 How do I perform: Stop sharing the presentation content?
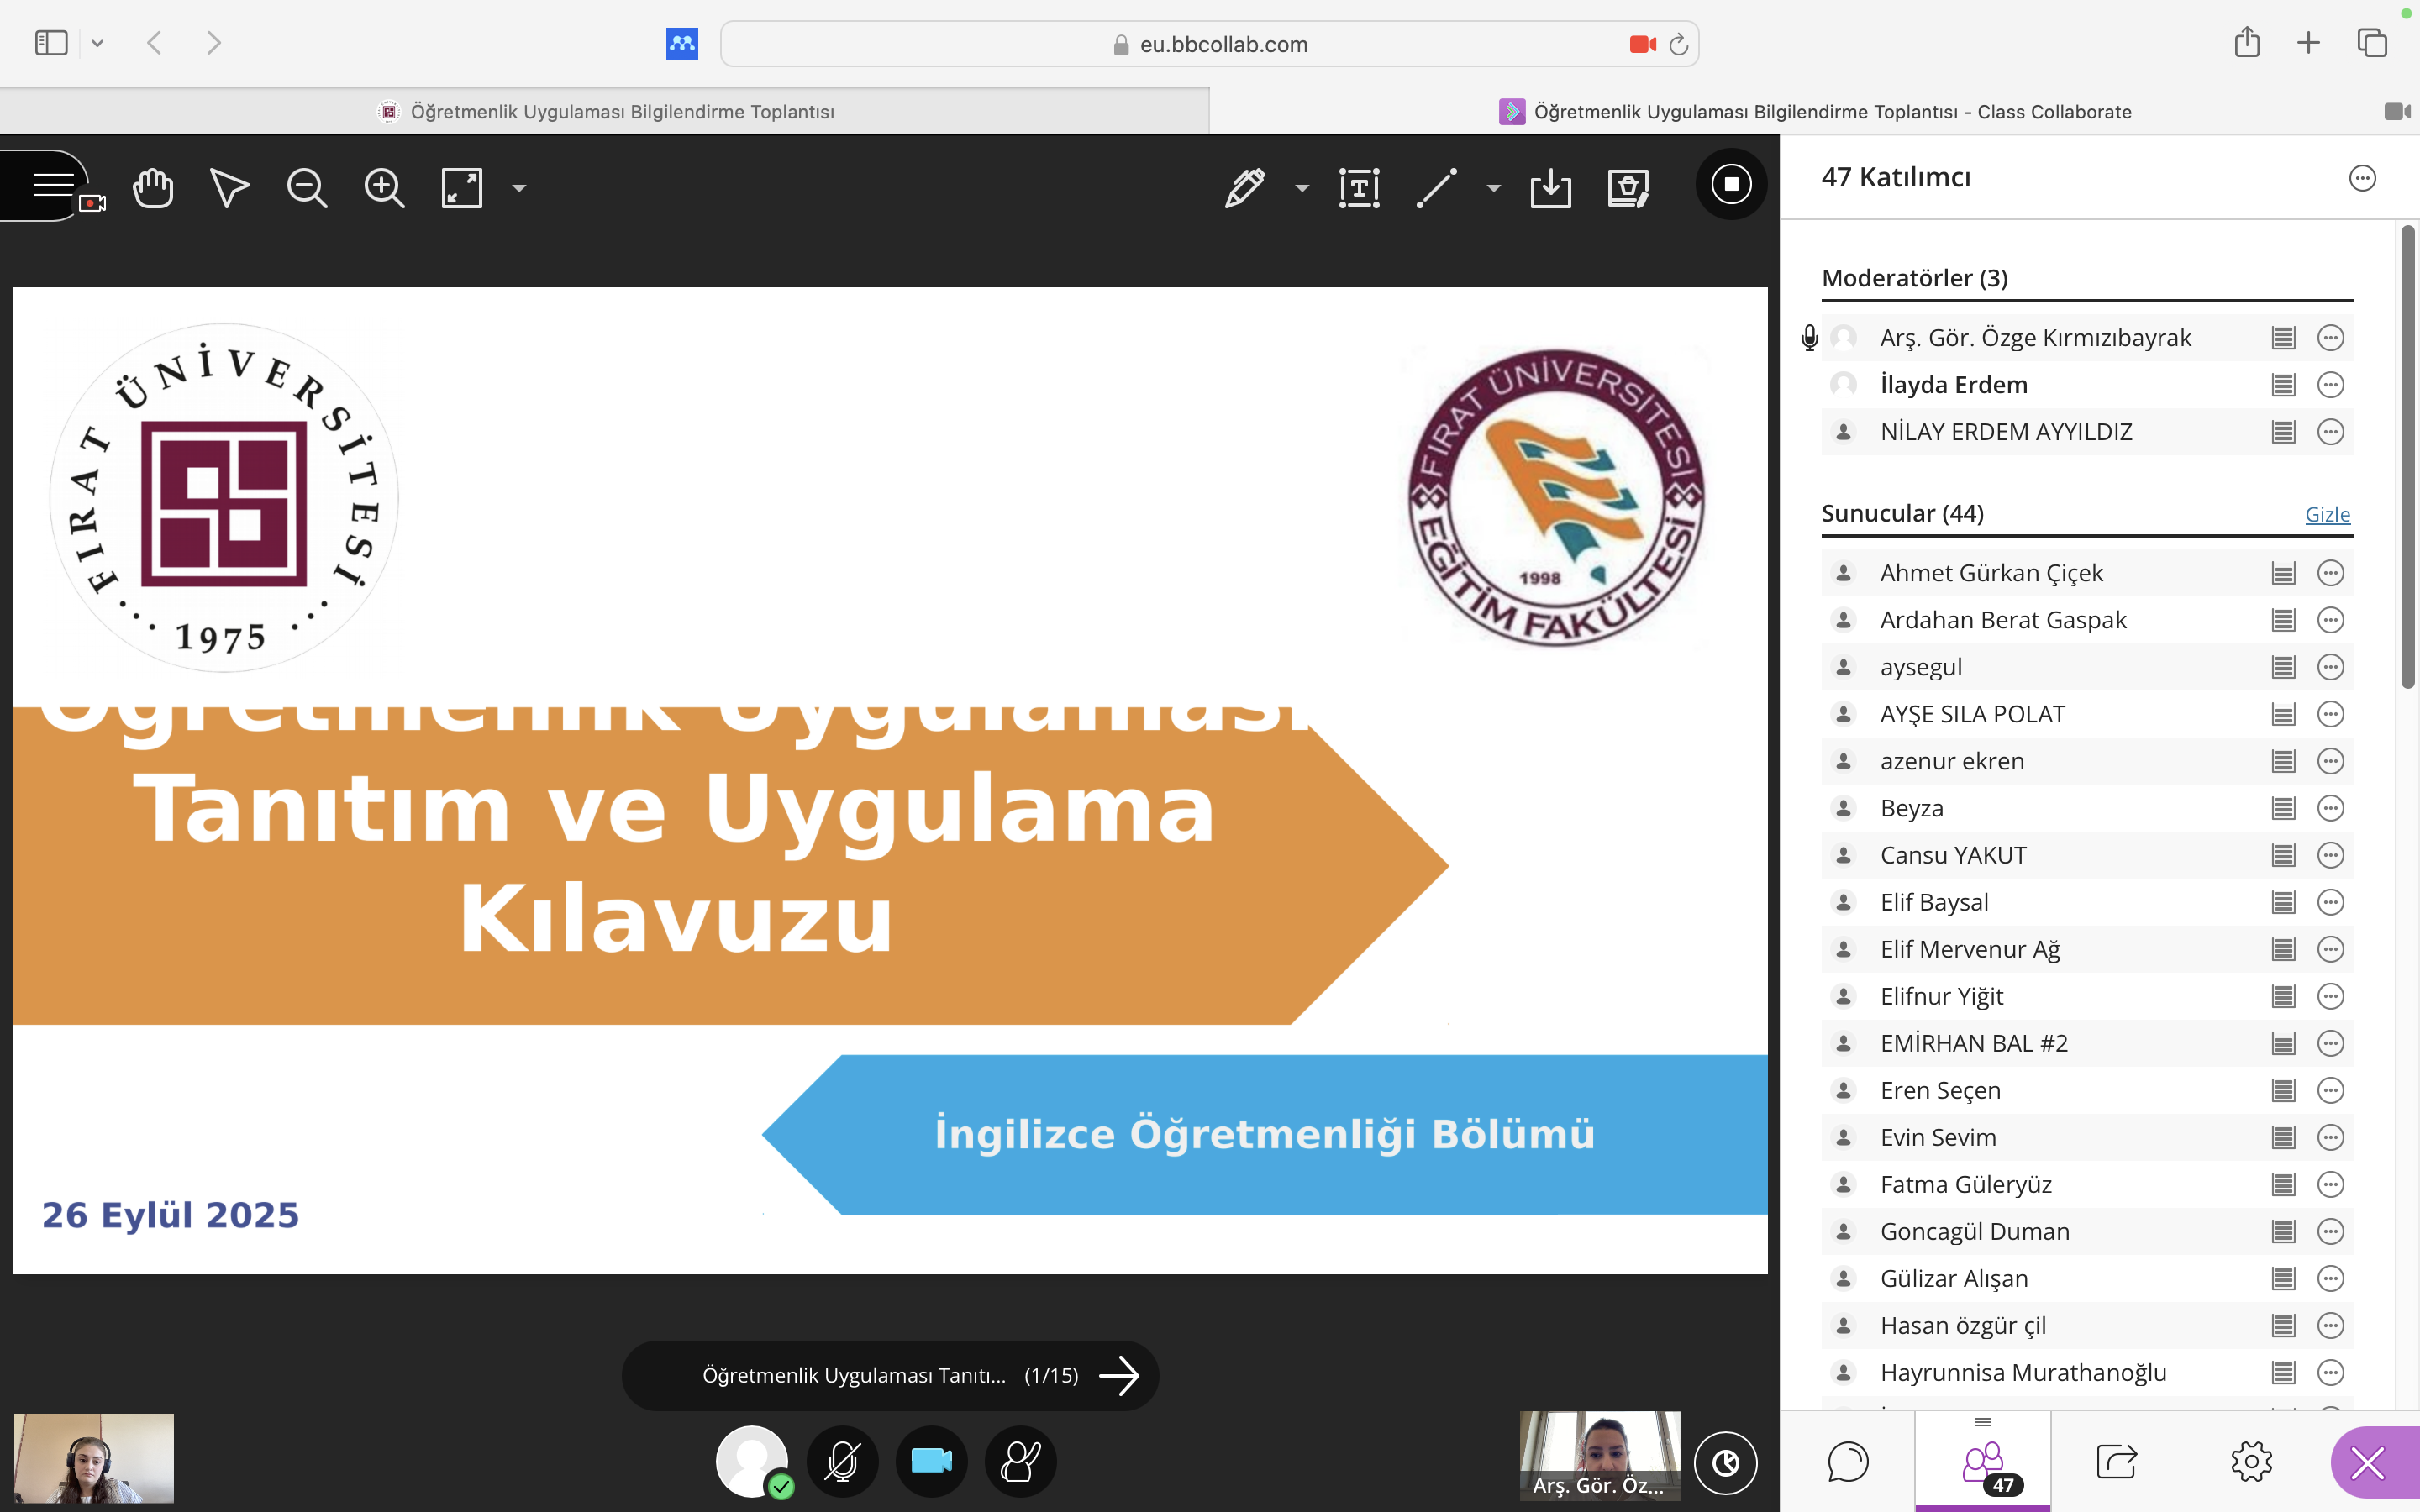[1731, 184]
